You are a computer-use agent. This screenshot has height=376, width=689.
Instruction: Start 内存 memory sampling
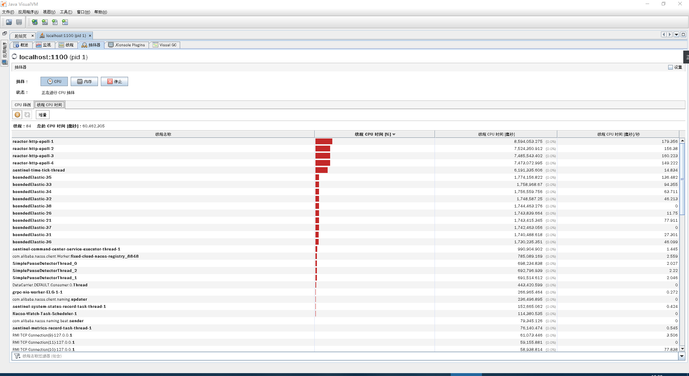click(x=84, y=81)
